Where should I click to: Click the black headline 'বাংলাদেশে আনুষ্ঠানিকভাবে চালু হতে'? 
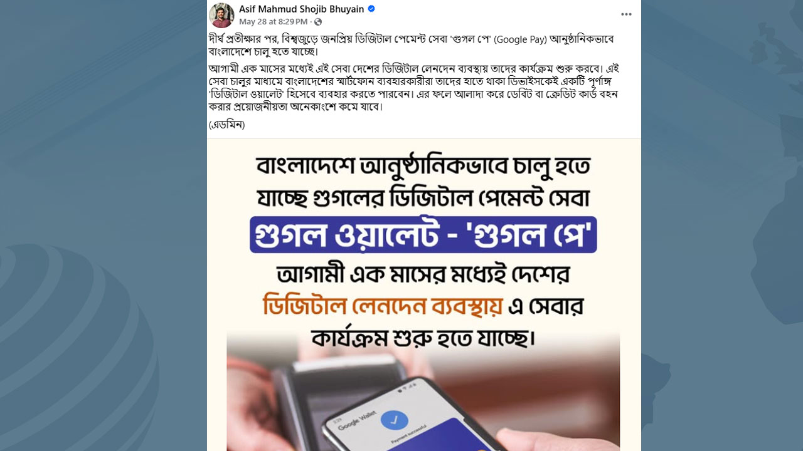coord(423,167)
